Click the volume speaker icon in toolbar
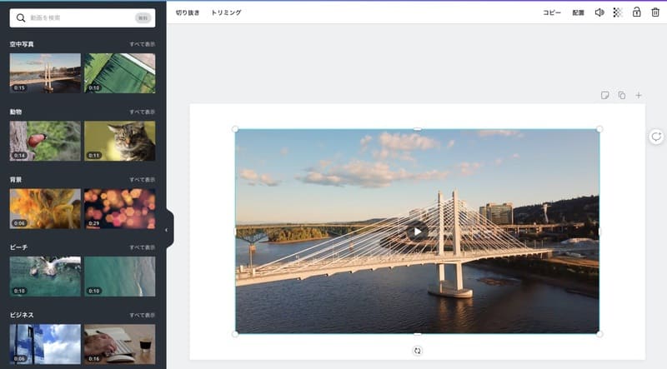667x369 pixels. tap(599, 12)
